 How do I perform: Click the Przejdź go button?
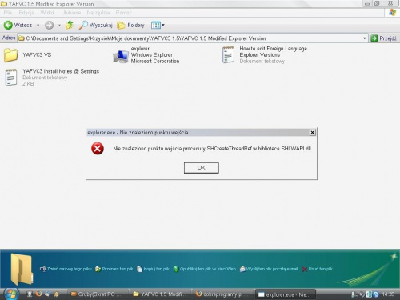[x=383, y=38]
